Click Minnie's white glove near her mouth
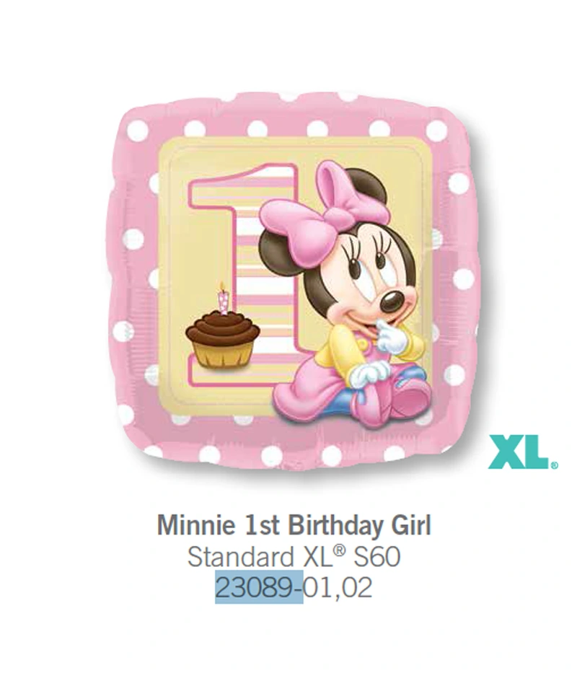Screen dimensions: 577x673 pyautogui.click(x=389, y=337)
